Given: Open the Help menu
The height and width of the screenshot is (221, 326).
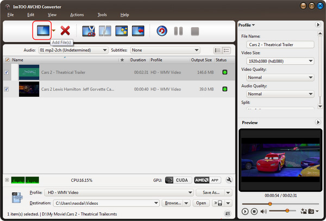Looking at the screenshot, I should [124, 15].
